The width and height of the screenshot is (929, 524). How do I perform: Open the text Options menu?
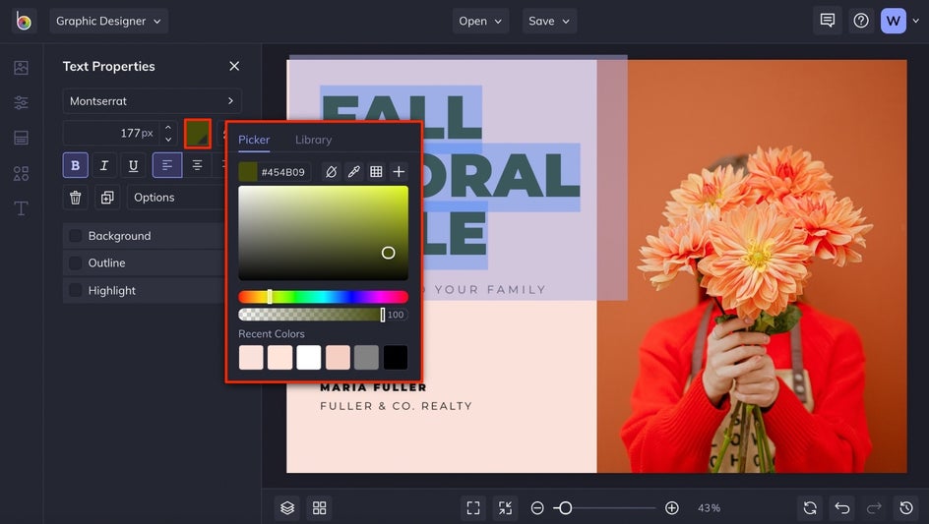click(x=175, y=198)
